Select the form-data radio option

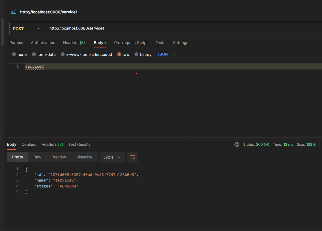point(34,55)
